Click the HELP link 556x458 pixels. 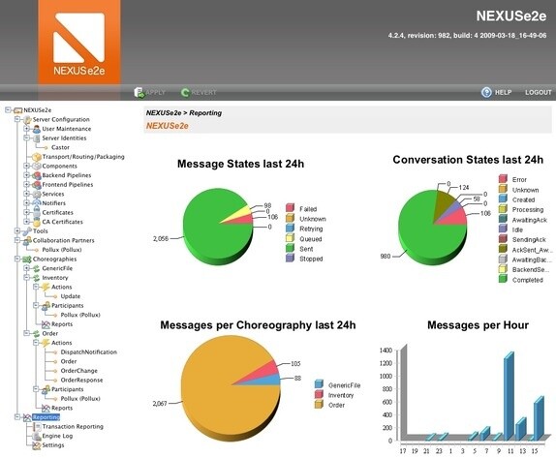[503, 93]
